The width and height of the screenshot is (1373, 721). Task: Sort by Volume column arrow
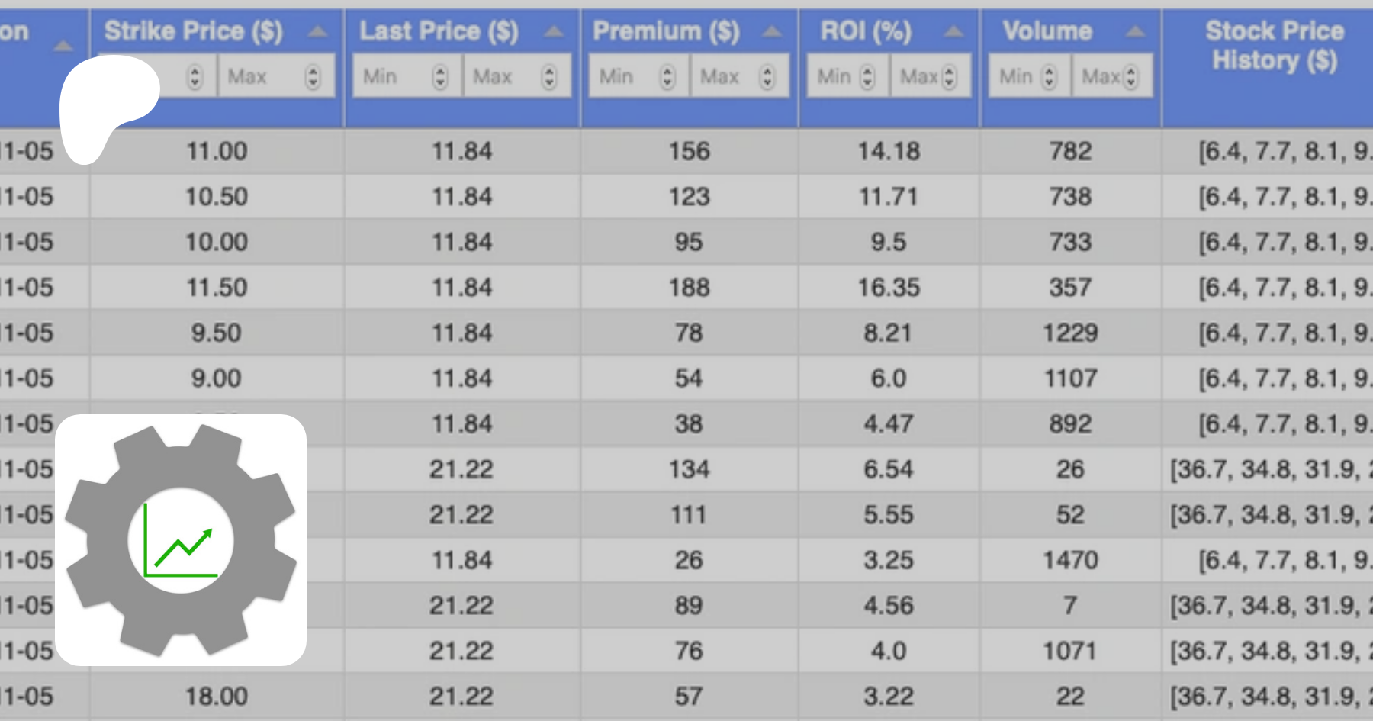(x=1135, y=32)
